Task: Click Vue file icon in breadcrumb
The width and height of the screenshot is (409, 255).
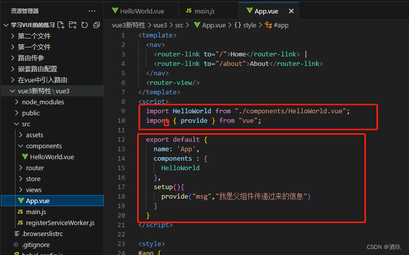Action: [x=197, y=25]
